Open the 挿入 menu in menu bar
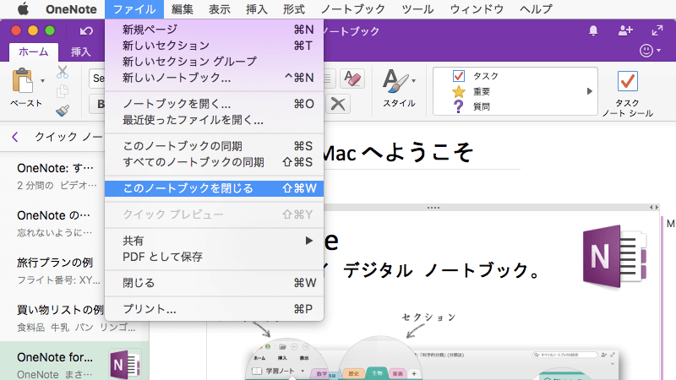 pos(257,9)
